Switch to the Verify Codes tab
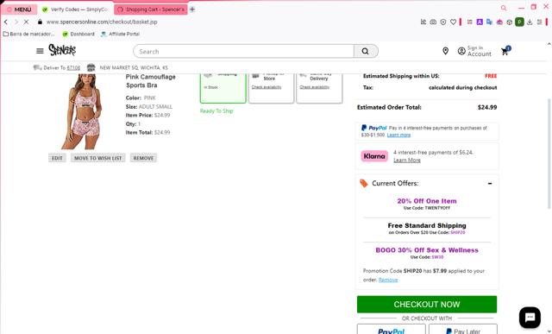 pos(75,9)
